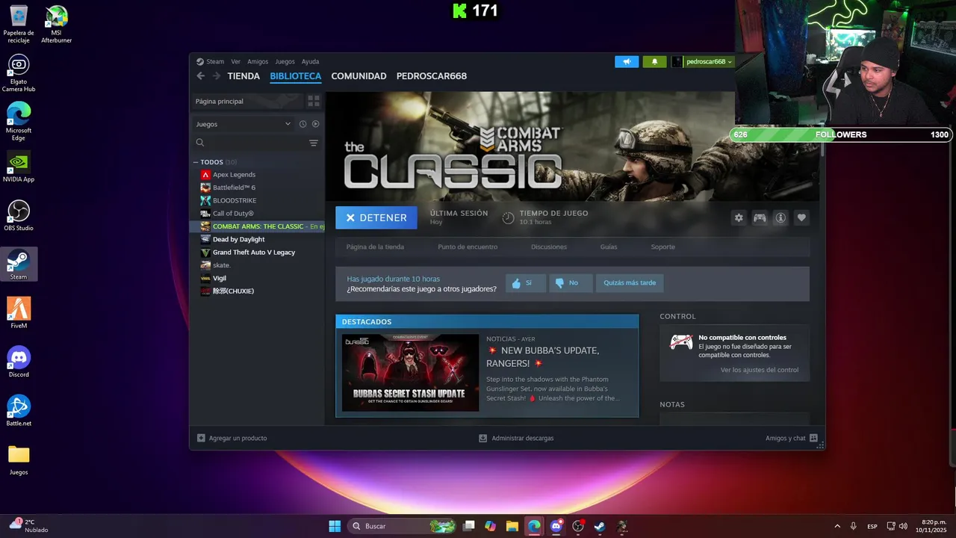This screenshot has width=956, height=538.
Task: Click DETENER to stop the game
Action: (376, 217)
